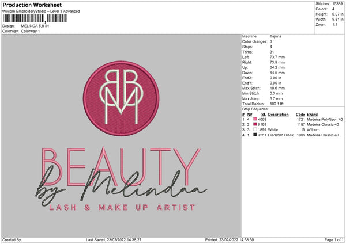The width and height of the screenshot is (346, 244).
Task: Click the Down value 64.5 mm
Action: (277, 73)
